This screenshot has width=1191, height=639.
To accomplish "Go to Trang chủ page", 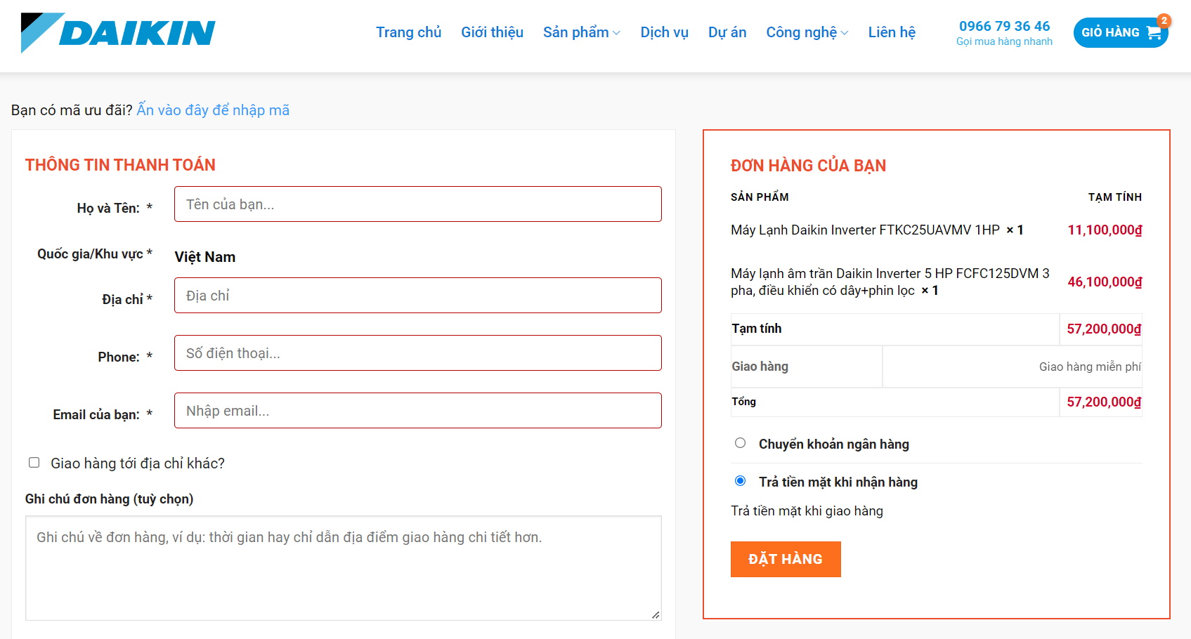I will 408,32.
